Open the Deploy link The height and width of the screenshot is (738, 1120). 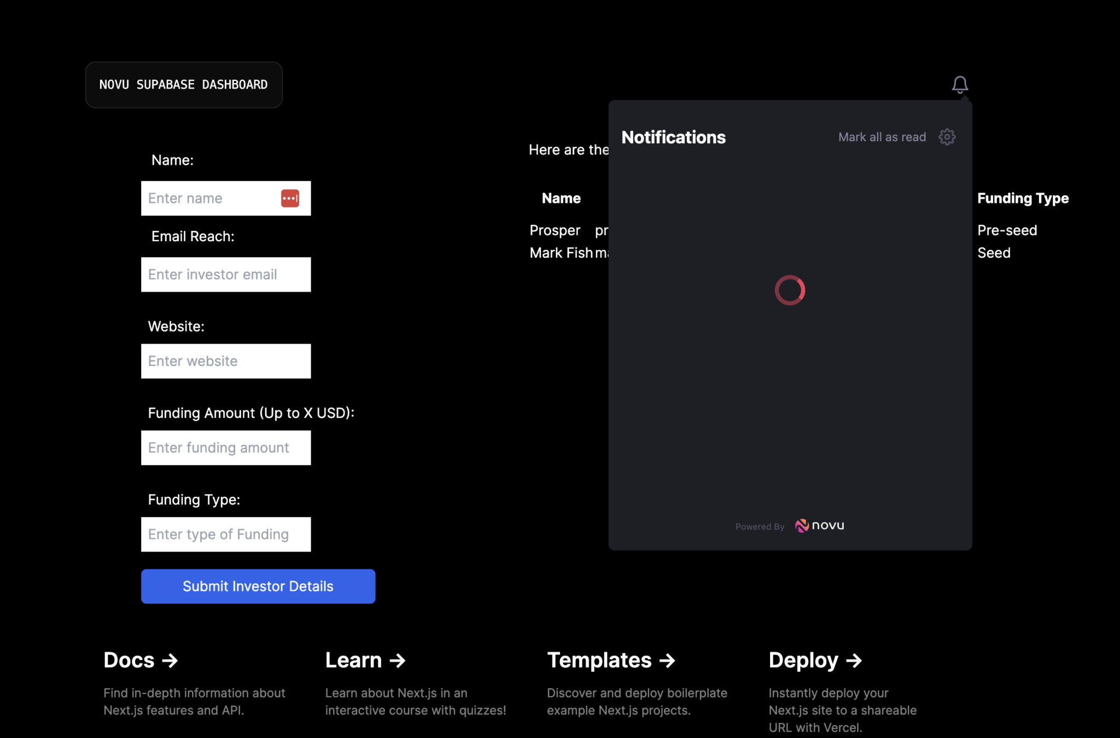[804, 660]
